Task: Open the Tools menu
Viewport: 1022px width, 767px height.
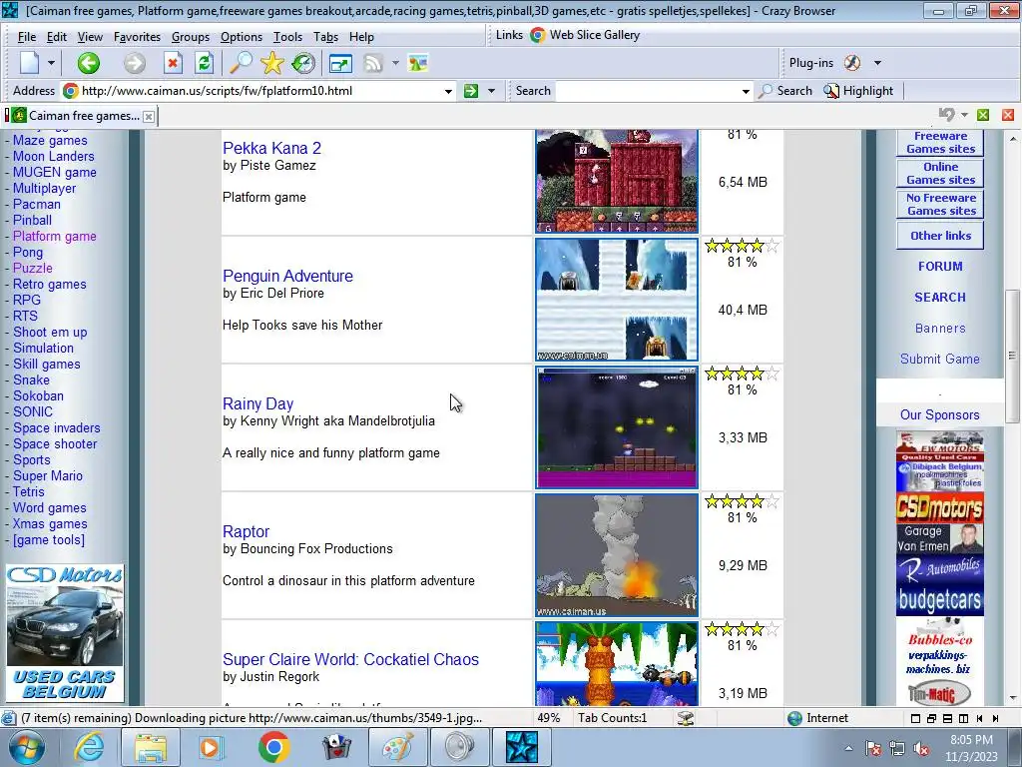Action: pos(287,37)
